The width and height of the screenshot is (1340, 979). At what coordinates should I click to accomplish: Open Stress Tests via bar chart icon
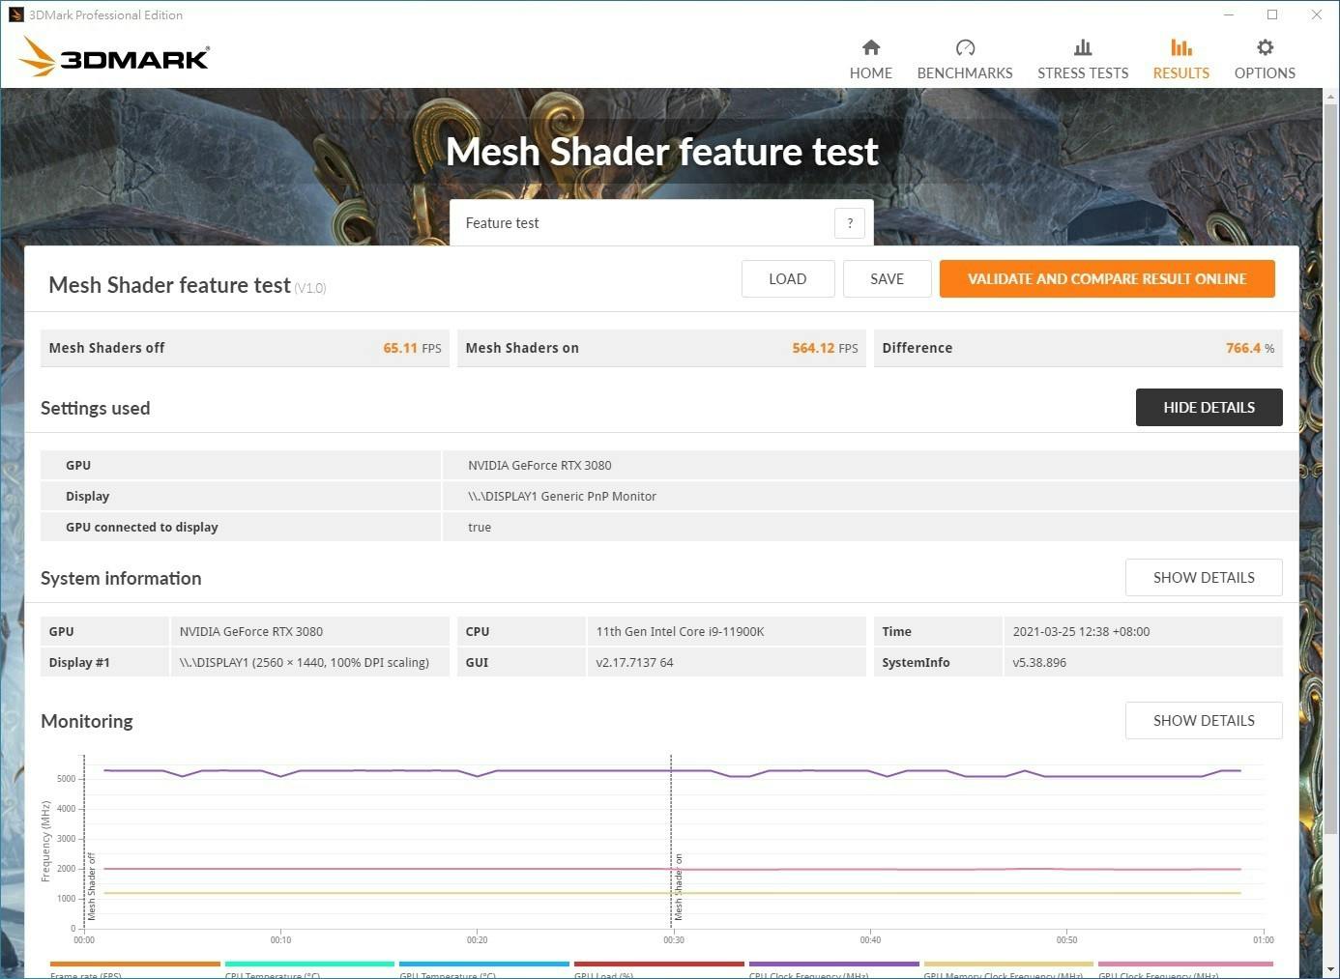1082,47
